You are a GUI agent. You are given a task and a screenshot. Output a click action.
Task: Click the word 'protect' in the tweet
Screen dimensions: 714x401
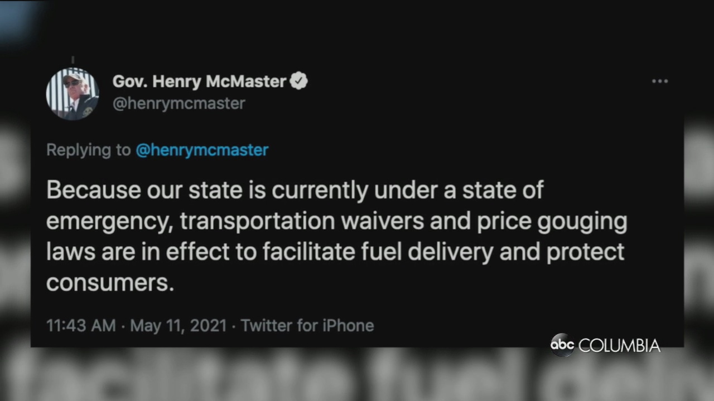(585, 252)
